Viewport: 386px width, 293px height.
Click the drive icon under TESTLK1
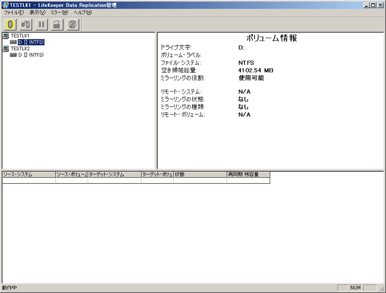[x=13, y=42]
